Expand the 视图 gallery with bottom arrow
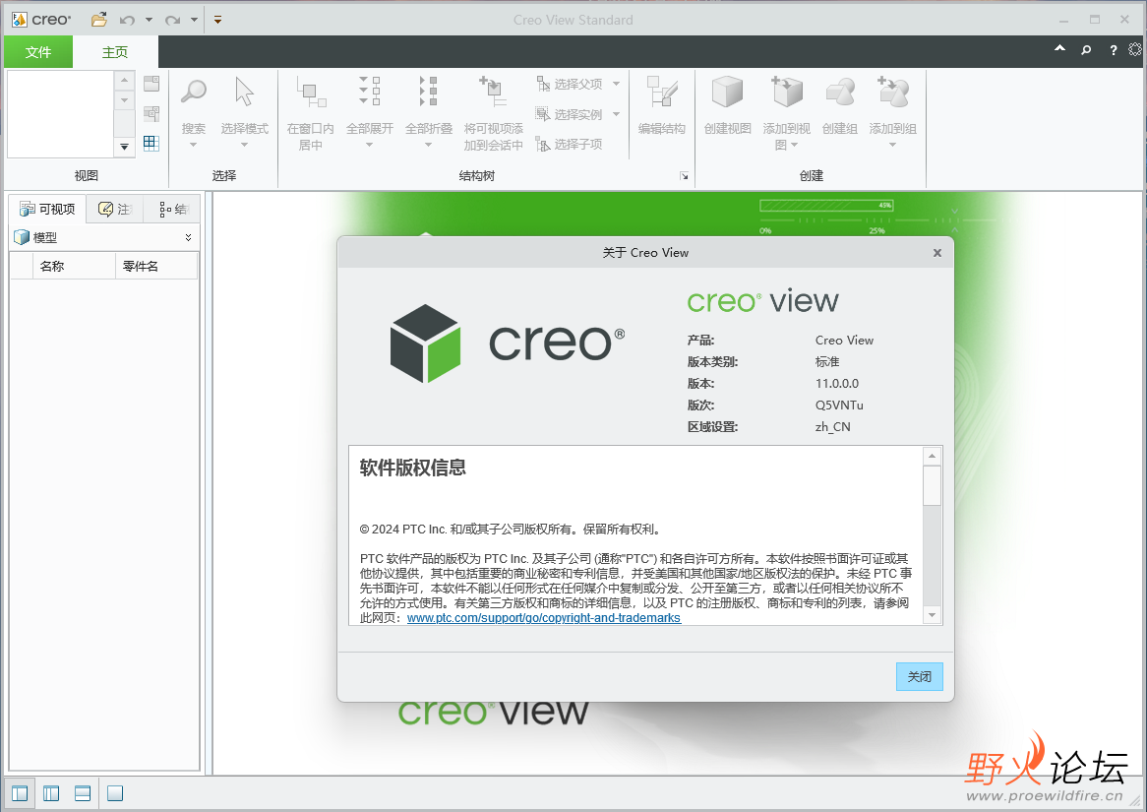The width and height of the screenshot is (1147, 812). click(x=124, y=147)
